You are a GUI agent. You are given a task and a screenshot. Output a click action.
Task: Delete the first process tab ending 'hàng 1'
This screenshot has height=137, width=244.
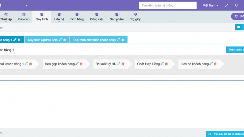[19, 40]
